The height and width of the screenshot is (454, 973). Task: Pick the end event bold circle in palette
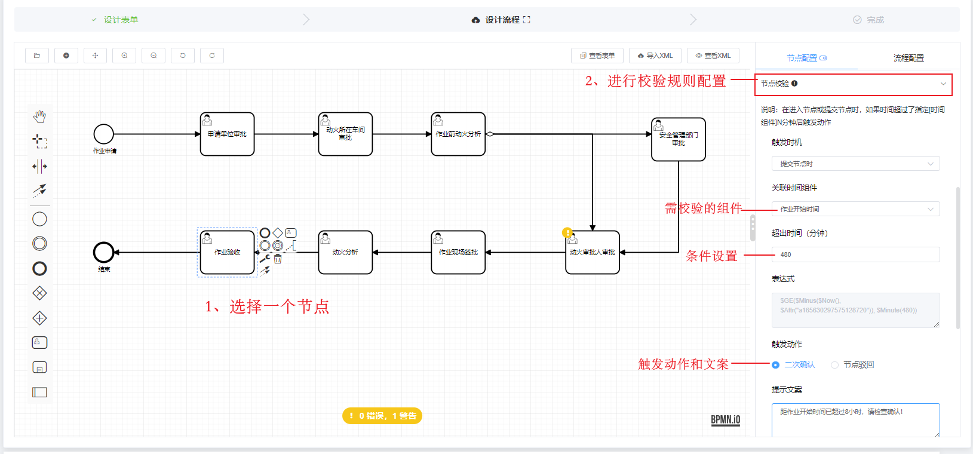coord(39,269)
